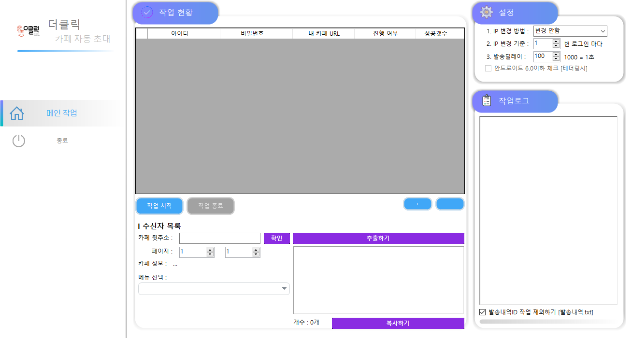The height and width of the screenshot is (338, 632).
Task: Increase the IP 변경 기준 value
Action: pos(556,42)
